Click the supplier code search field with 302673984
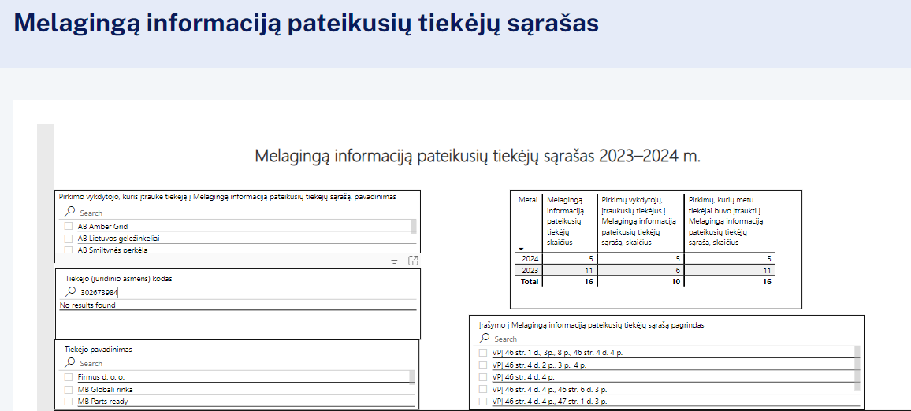The height and width of the screenshot is (411, 911). click(236, 293)
